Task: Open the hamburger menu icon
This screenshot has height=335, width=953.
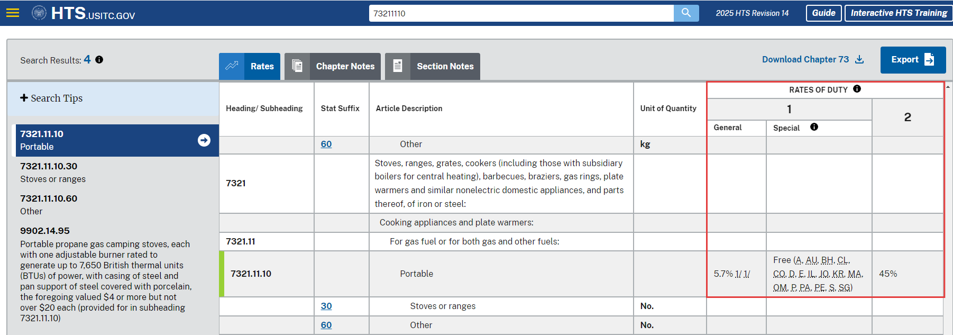Action: coord(13,13)
